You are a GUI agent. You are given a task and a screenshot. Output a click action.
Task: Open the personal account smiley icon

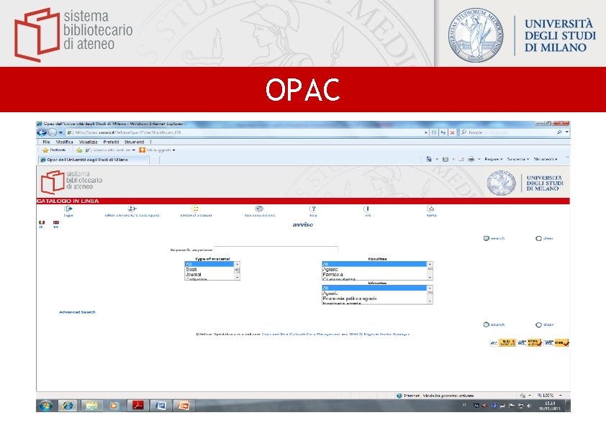pyautogui.click(x=196, y=209)
